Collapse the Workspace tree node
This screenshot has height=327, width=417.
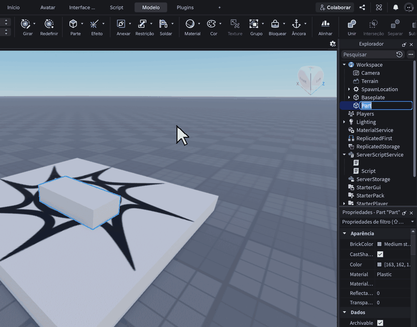point(344,65)
